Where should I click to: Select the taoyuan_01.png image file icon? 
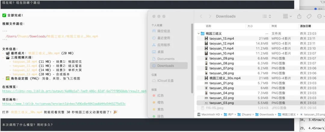click(206, 83)
